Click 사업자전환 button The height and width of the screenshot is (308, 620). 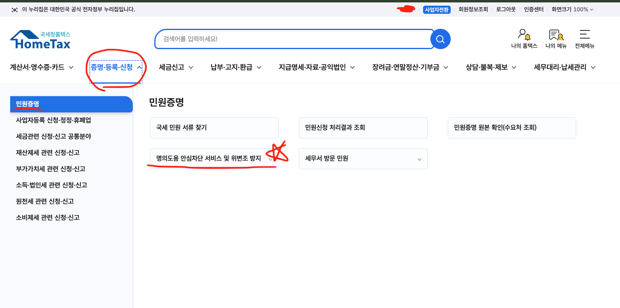pos(437,9)
